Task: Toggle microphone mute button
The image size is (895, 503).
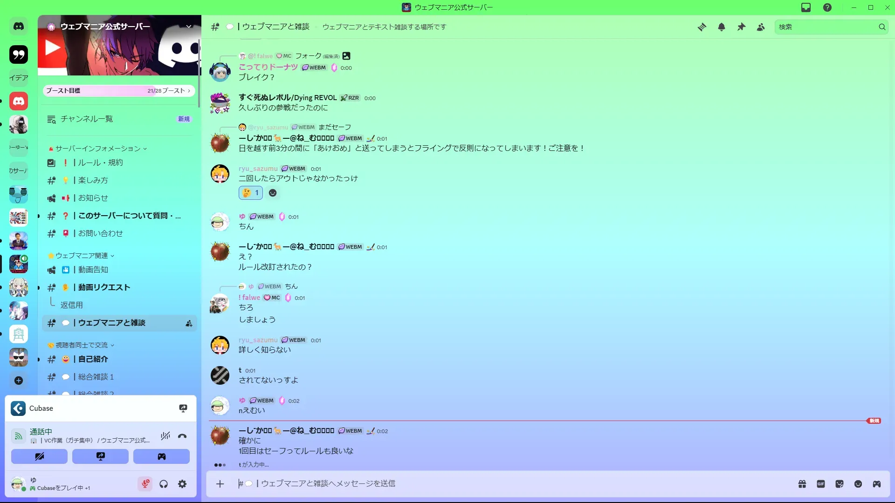Action: coord(145,484)
